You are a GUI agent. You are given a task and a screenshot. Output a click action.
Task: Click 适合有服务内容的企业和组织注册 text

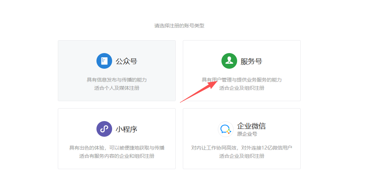pyautogui.click(x=117, y=156)
